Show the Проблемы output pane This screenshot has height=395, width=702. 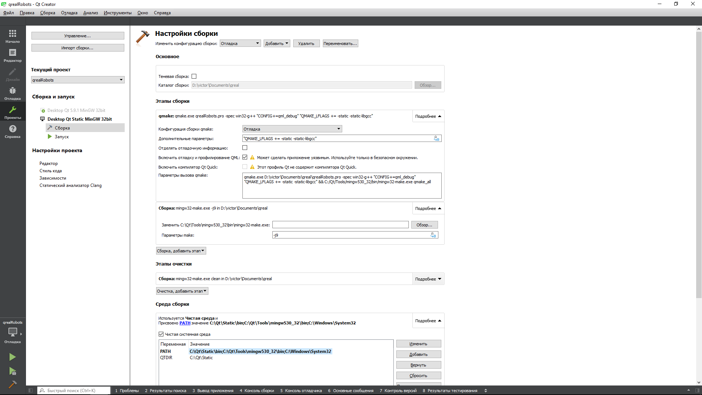click(127, 391)
